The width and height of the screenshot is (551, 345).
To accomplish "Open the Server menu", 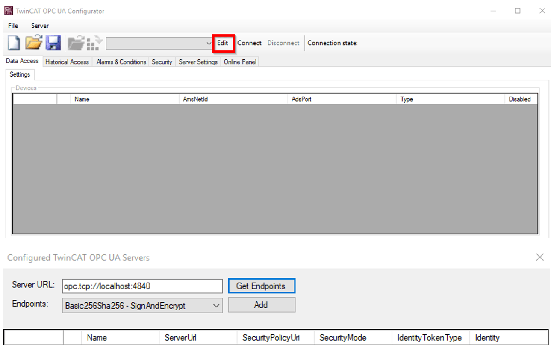I will (40, 26).
